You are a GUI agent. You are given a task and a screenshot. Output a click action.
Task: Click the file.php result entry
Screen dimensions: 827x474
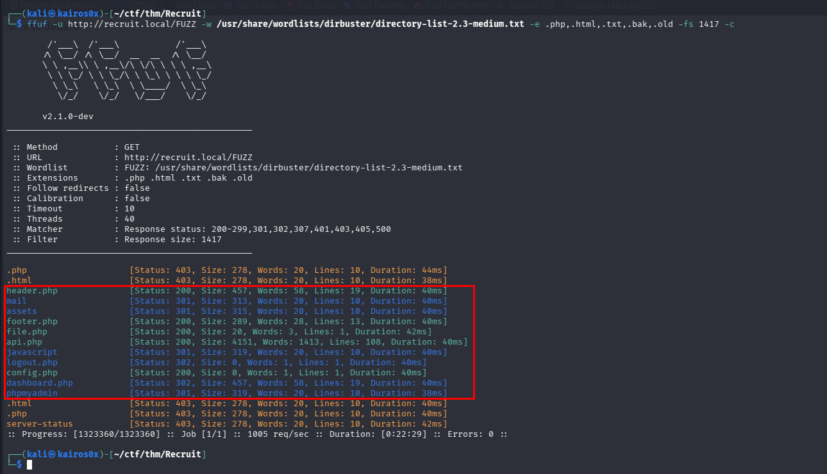(27, 332)
